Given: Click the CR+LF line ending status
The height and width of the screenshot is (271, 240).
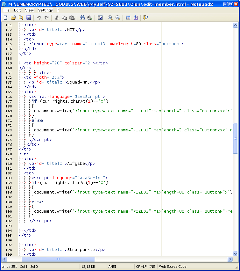Looking at the screenshot, I should point(141,267).
